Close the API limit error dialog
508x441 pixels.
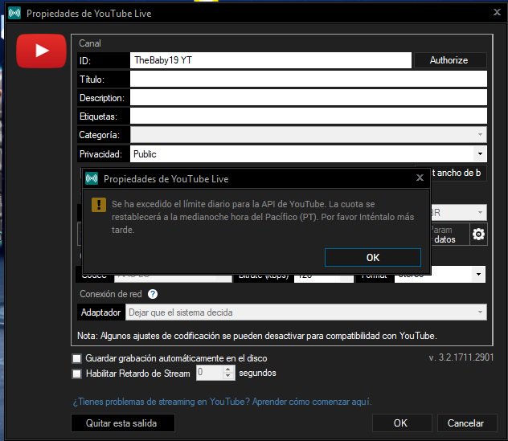tap(420, 178)
